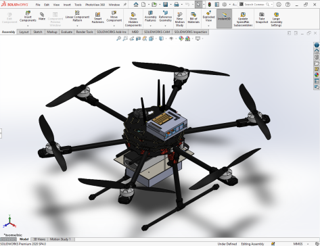Click the coordinate triad in viewport corner
This screenshot has height=246, width=320.
9,222
